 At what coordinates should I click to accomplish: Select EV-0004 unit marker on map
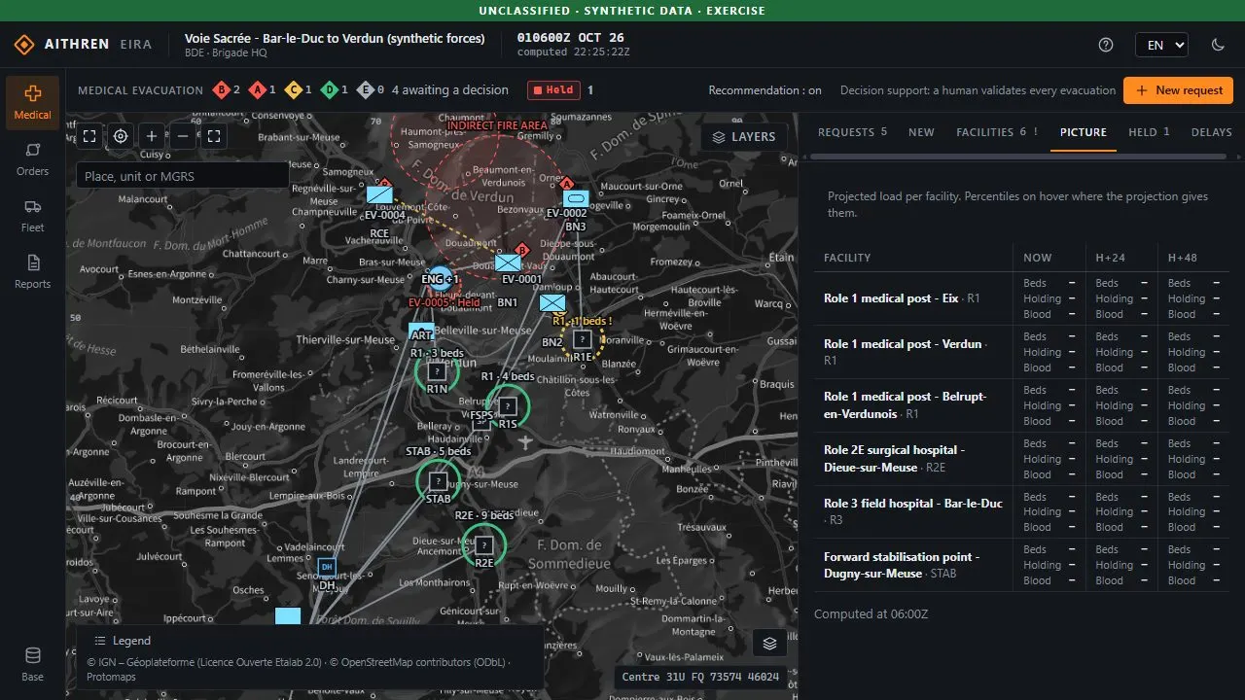[380, 194]
